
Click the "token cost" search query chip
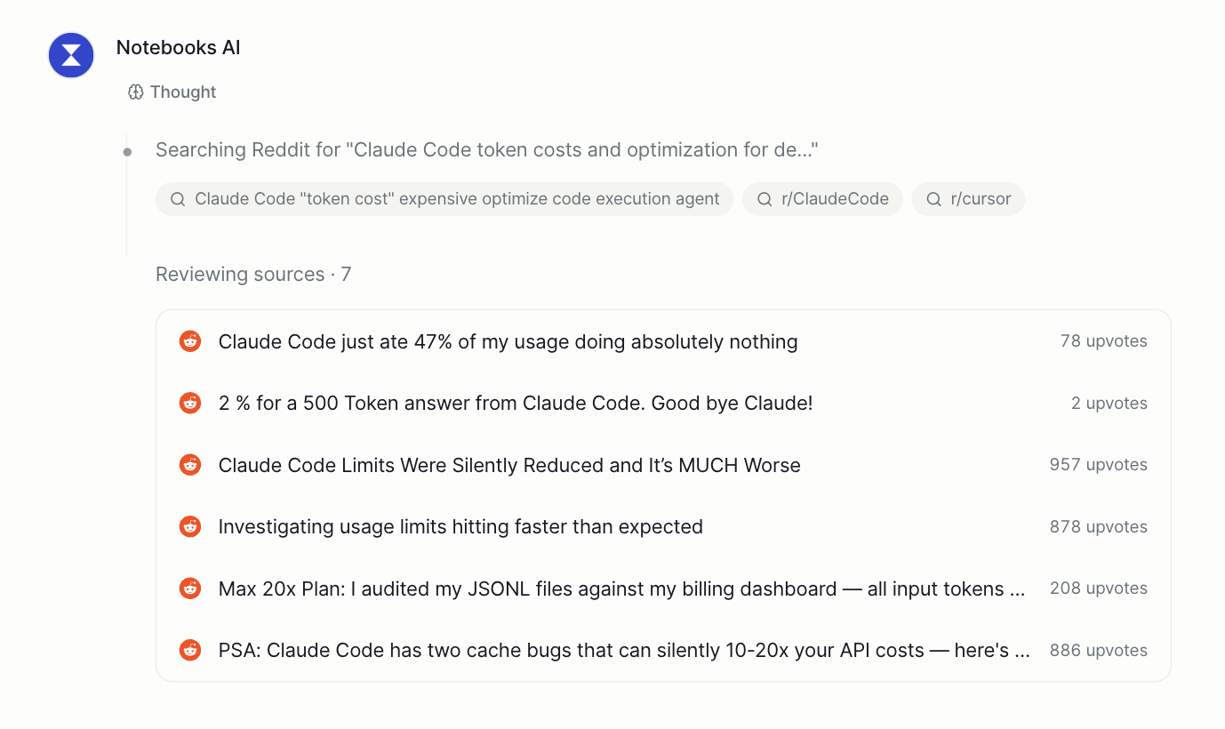tap(444, 199)
